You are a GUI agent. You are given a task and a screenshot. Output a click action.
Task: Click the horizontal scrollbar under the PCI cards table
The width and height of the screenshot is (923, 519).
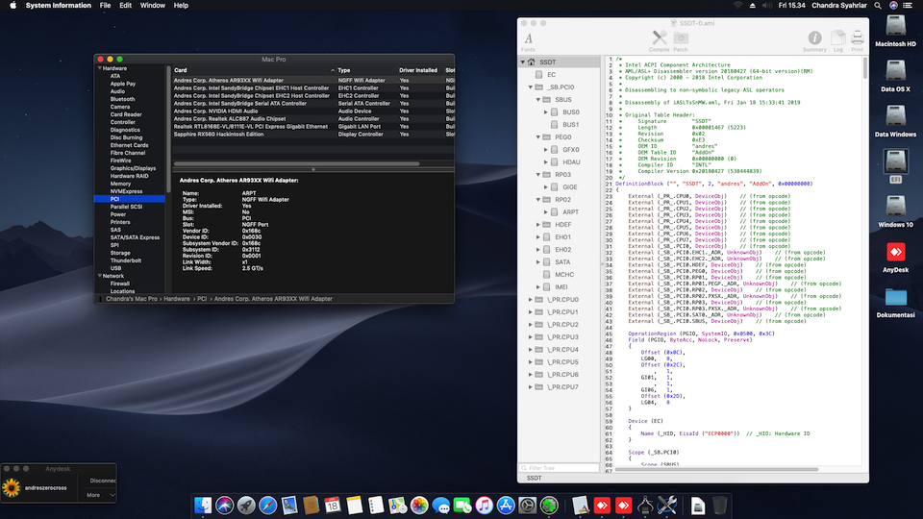pyautogui.click(x=297, y=163)
